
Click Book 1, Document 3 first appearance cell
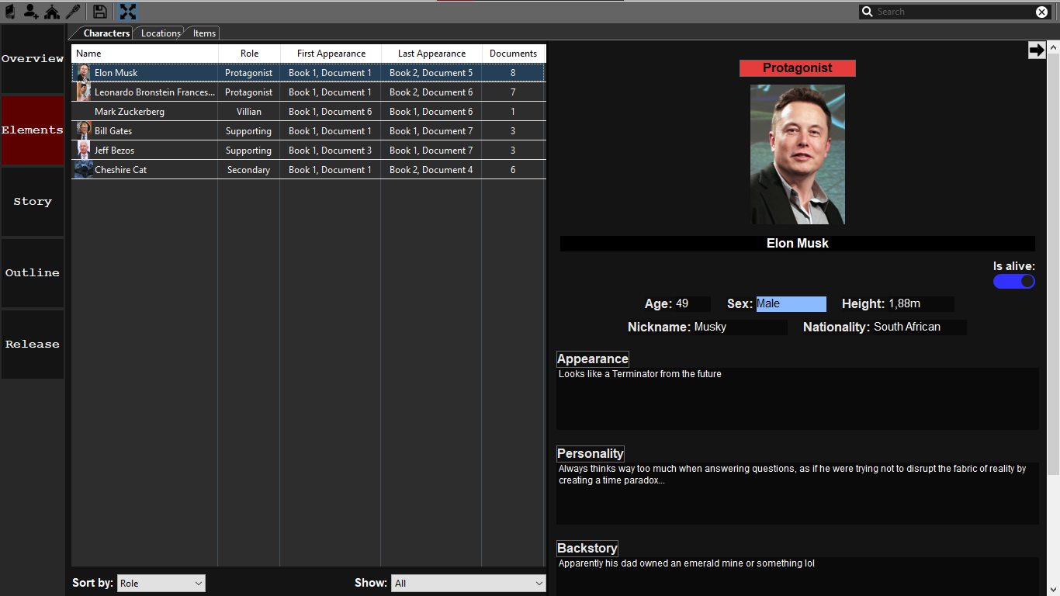[x=331, y=151]
